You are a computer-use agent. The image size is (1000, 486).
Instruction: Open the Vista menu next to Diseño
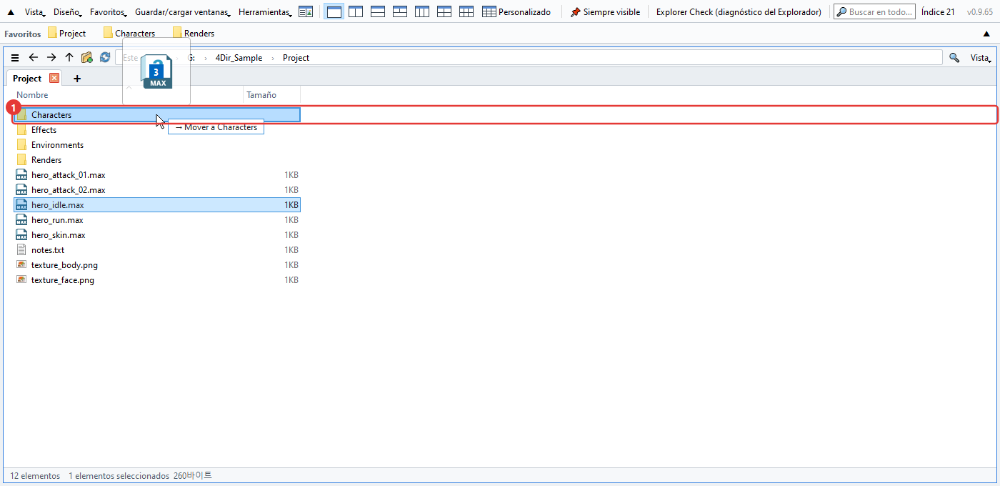[35, 12]
